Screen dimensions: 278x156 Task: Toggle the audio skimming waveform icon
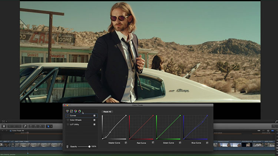click(x=268, y=130)
